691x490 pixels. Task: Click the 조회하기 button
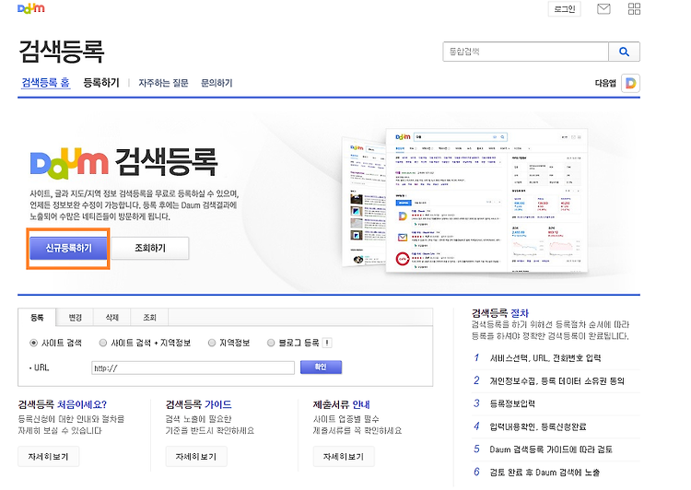click(150, 248)
